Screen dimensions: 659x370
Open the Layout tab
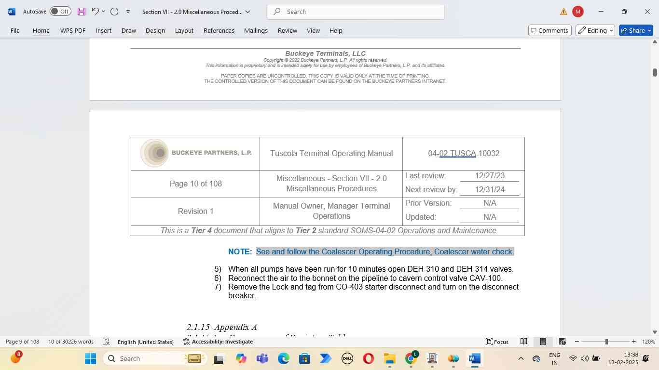click(x=184, y=30)
